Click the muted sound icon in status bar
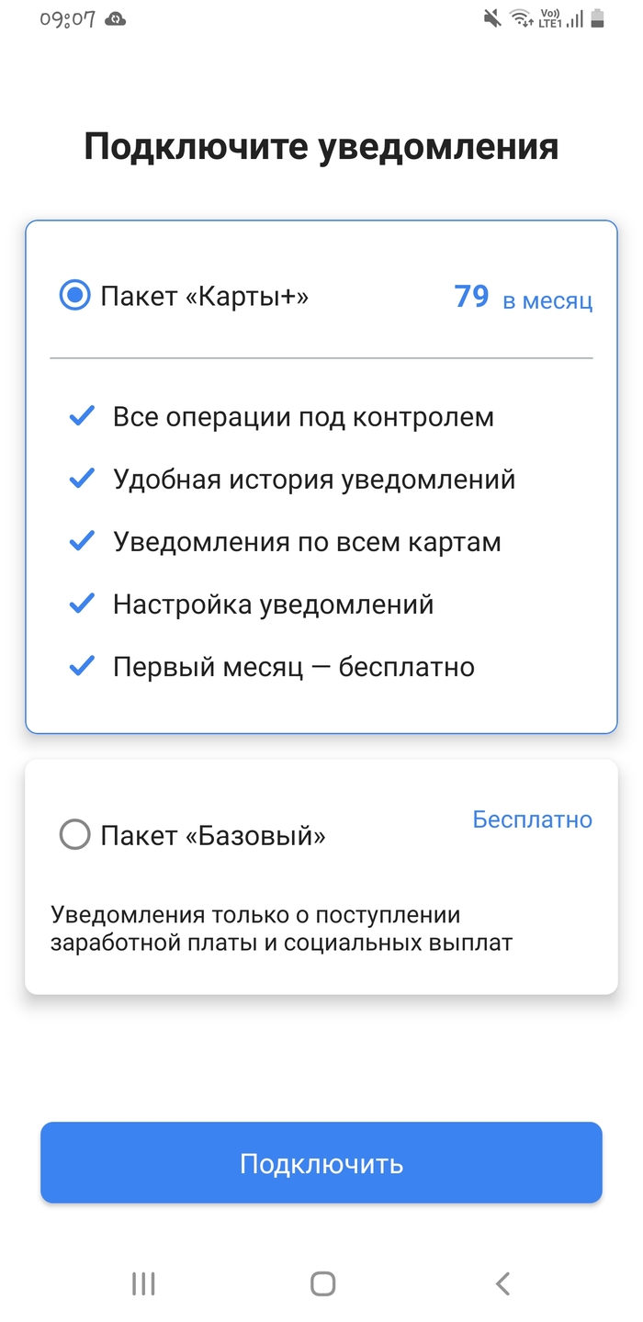Screen dimensions: 643x1322 click(492, 17)
